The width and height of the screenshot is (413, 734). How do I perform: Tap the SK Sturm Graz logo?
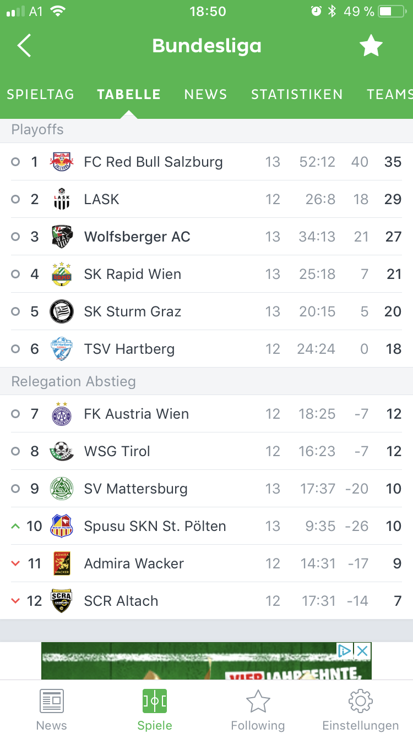pos(62,311)
